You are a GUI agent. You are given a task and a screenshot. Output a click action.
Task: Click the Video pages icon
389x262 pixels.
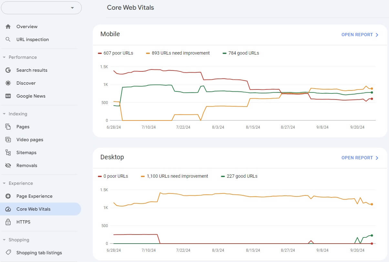[8, 140]
